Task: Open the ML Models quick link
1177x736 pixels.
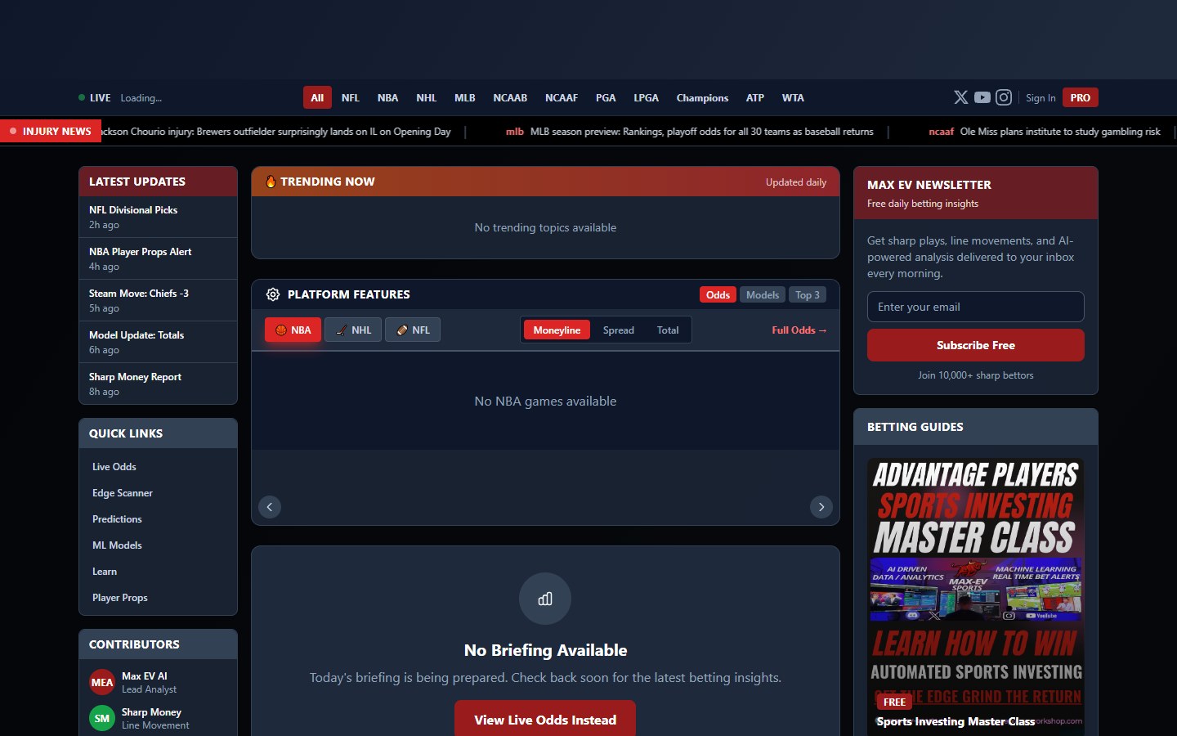Action: pos(117,545)
